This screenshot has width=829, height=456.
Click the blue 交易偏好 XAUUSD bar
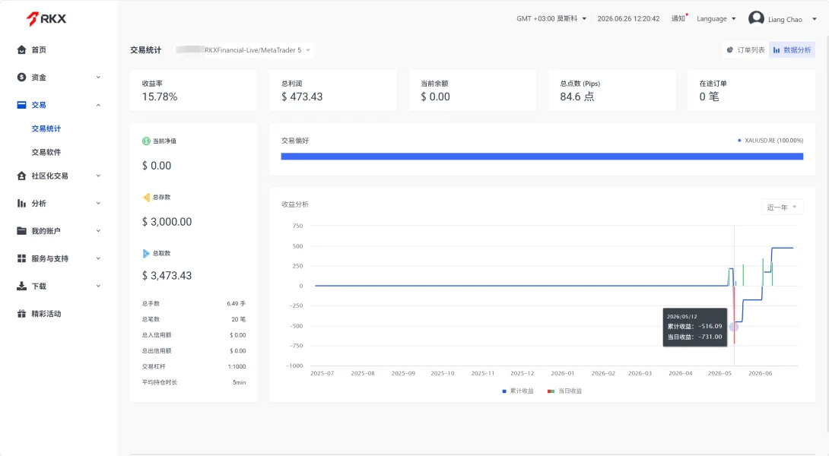pos(542,157)
